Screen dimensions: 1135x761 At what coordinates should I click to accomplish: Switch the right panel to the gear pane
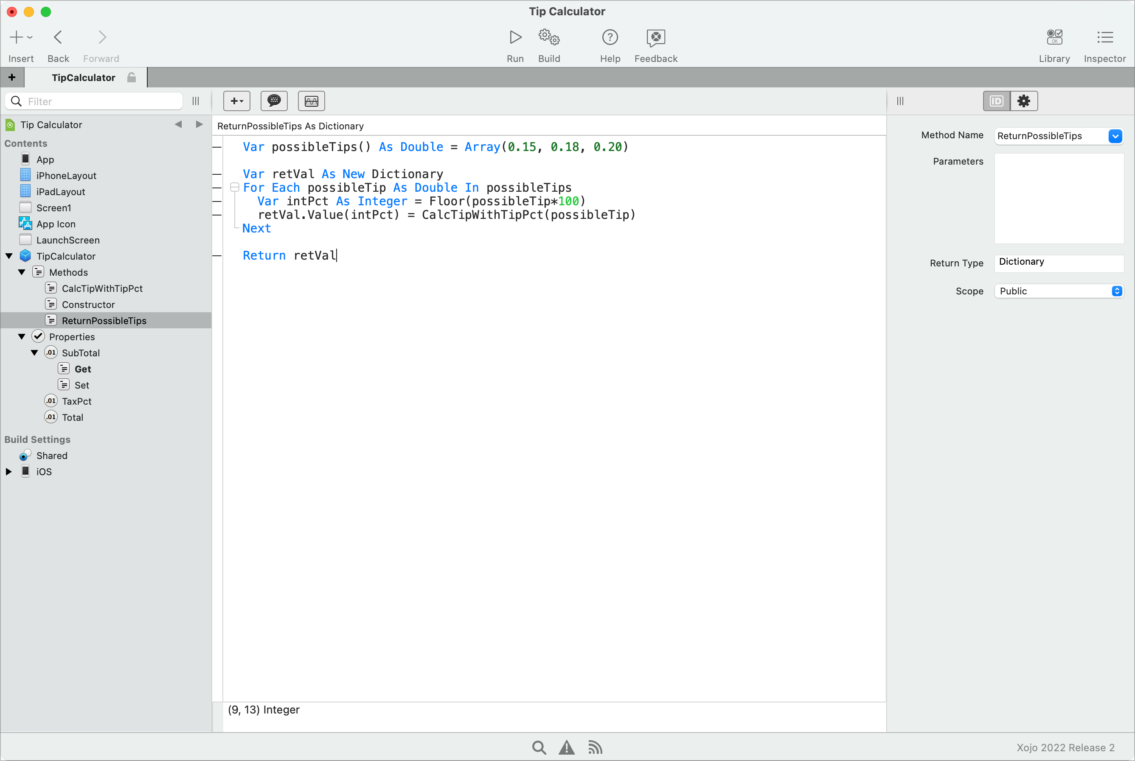coord(1024,101)
